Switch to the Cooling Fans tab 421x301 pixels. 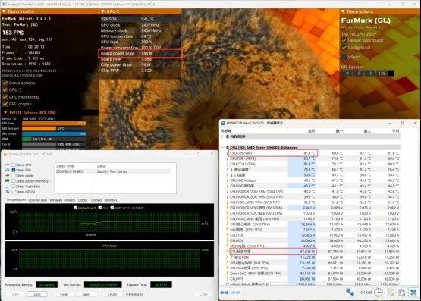(x=38, y=200)
